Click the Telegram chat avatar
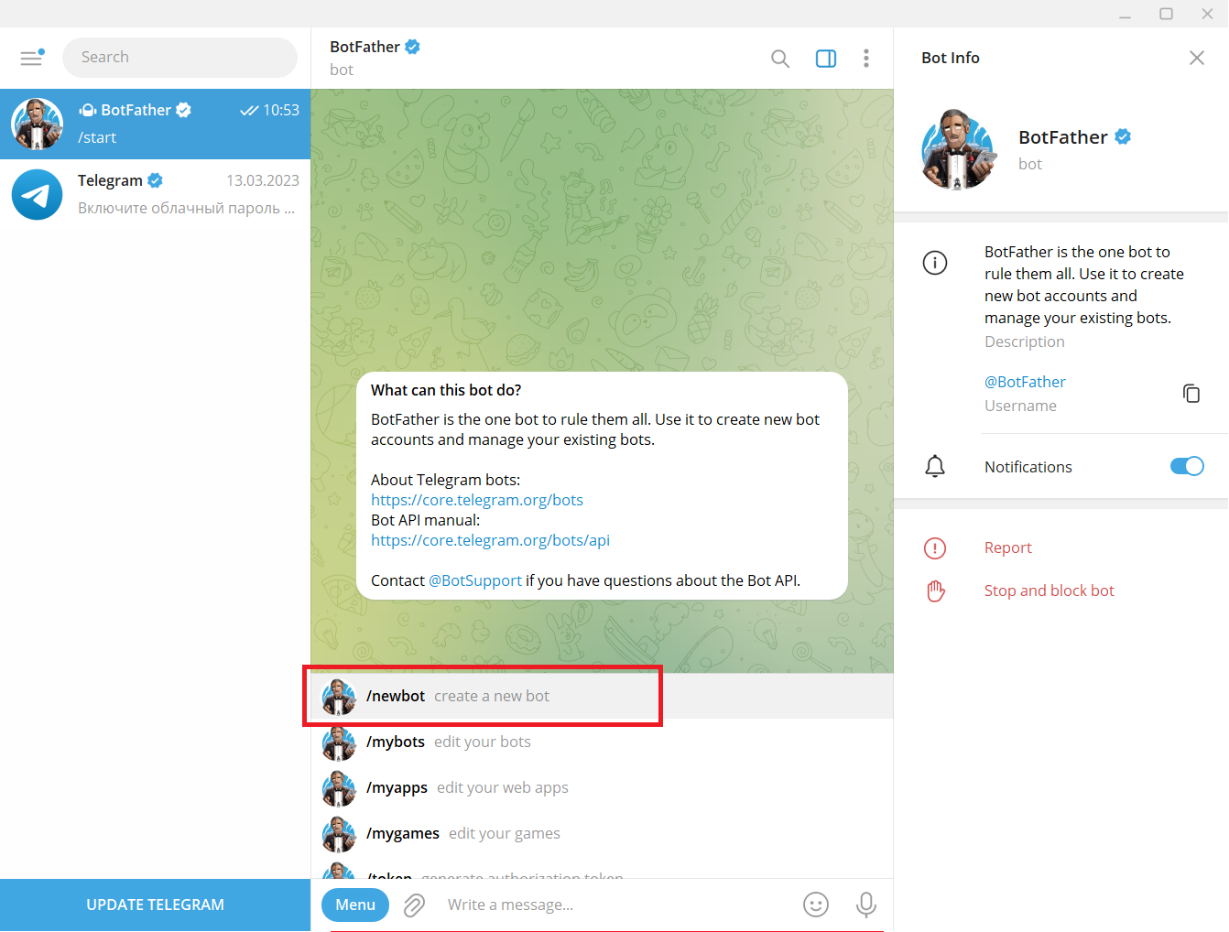1229x932 pixels. click(x=38, y=195)
